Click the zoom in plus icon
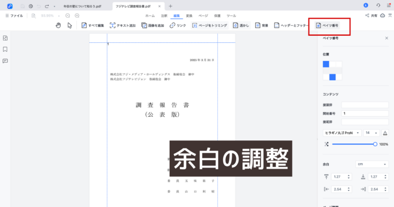 77,16
